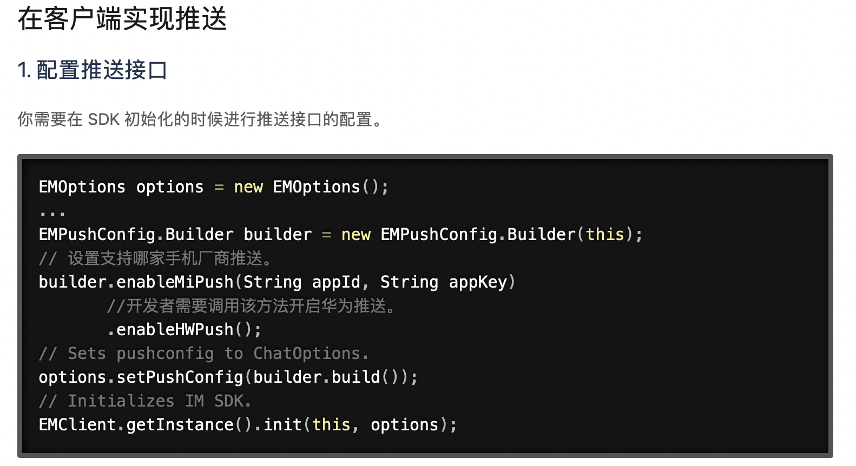Click the 设置支持哪家手机厂商推送 comment
The image size is (856, 466).
point(156,258)
